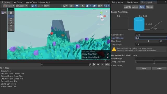The width and height of the screenshot is (167, 94).
Task: Expand the Advanced section
Action: pos(111,66)
